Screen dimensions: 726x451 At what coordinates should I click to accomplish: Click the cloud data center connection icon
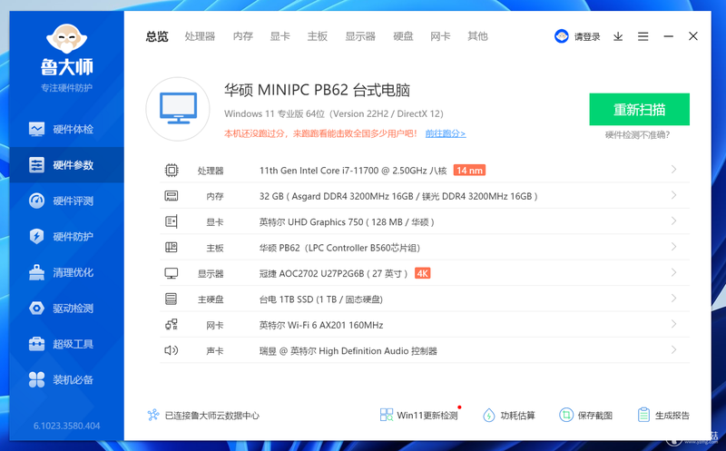pos(153,415)
